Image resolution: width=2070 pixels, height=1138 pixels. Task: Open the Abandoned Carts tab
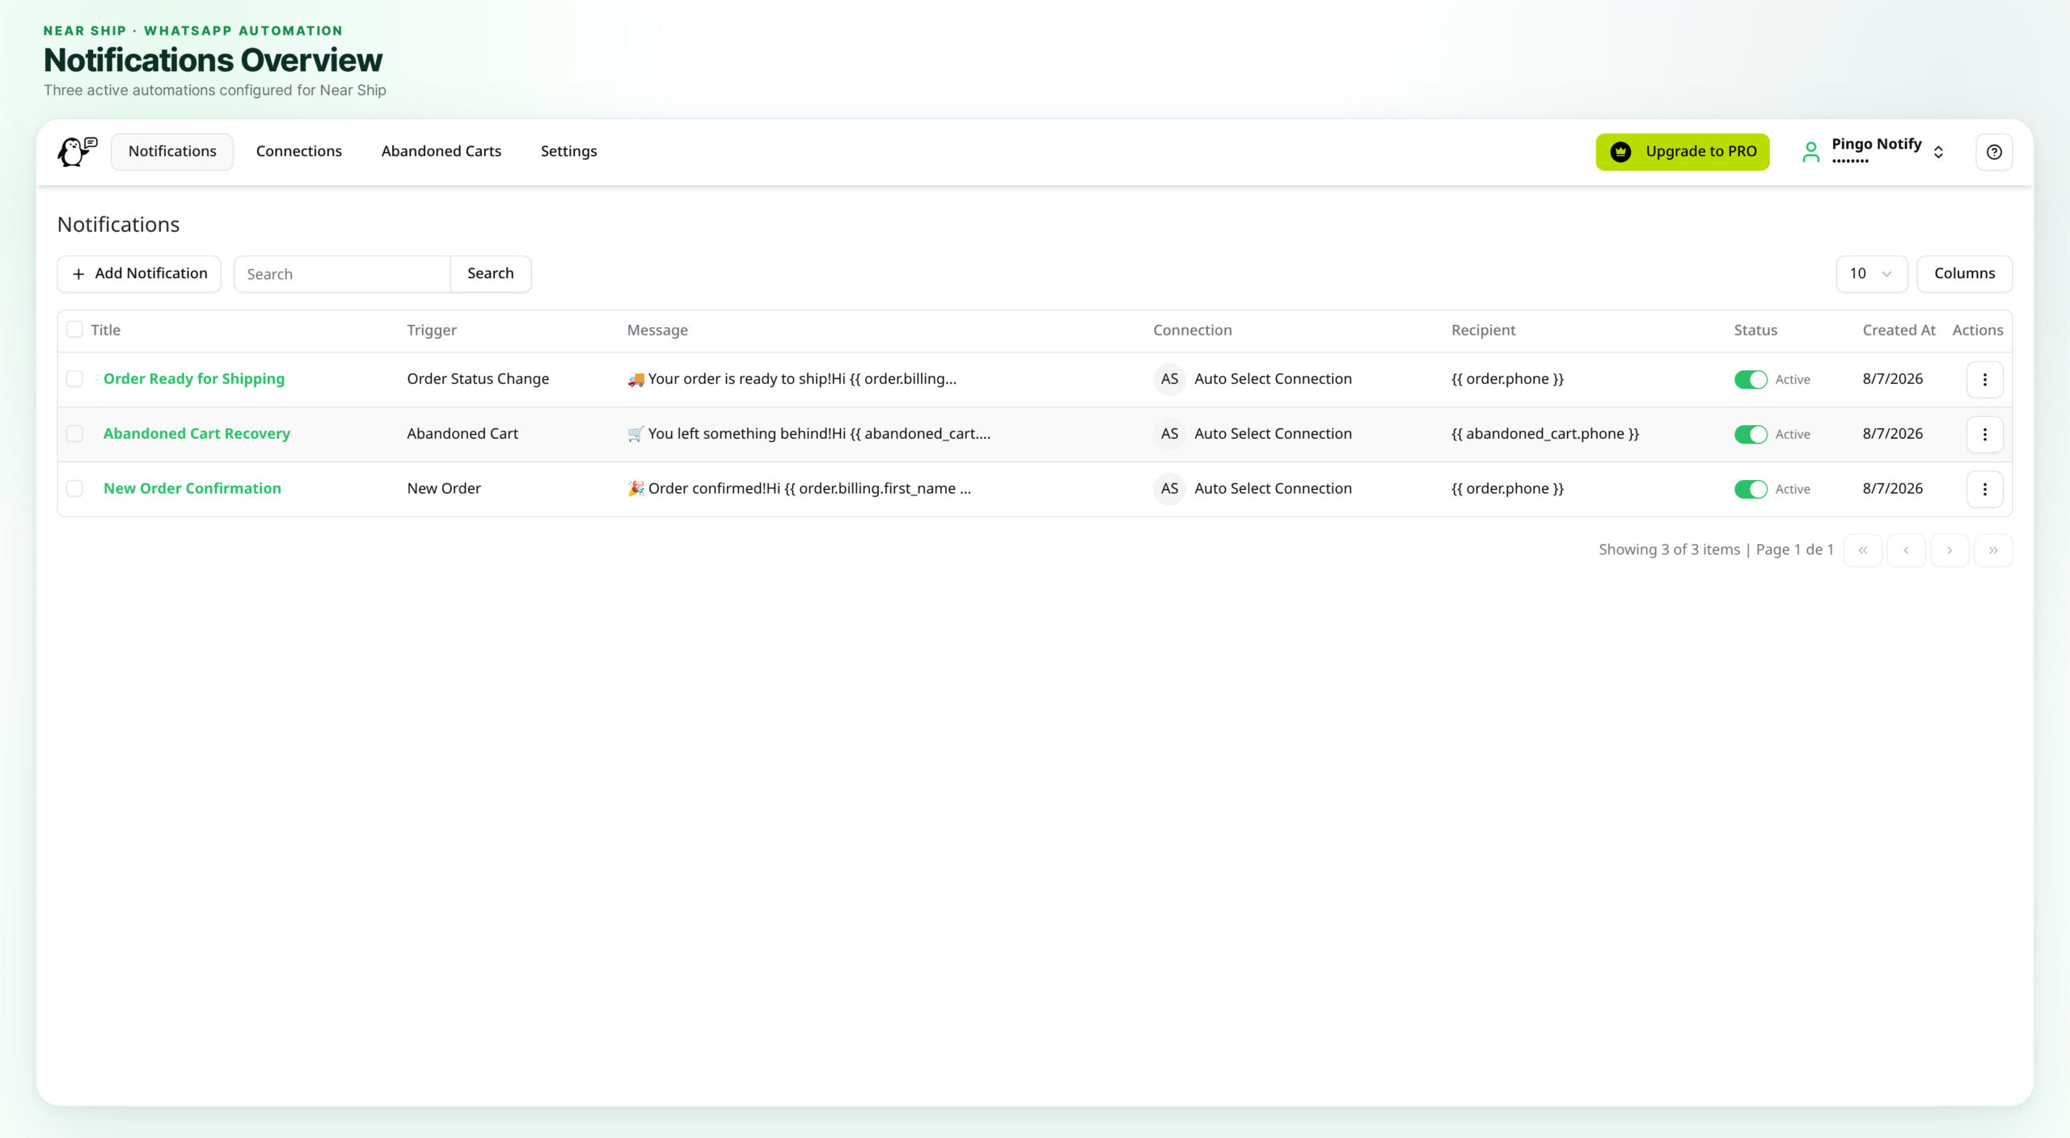(441, 152)
